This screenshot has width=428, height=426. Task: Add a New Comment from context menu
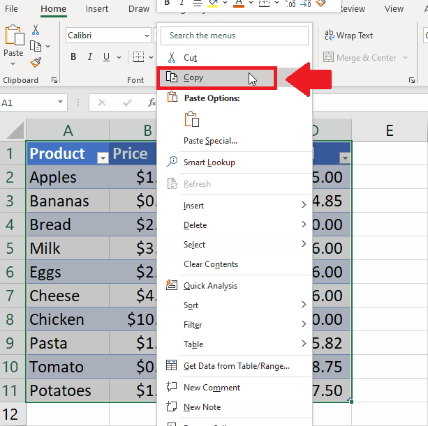[x=211, y=388]
